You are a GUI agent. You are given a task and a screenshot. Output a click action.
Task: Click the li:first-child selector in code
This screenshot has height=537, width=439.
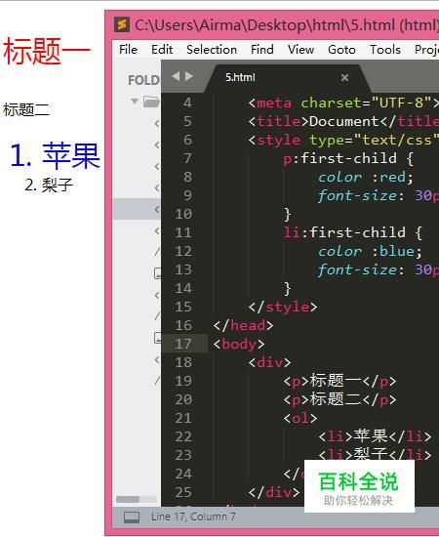click(344, 232)
